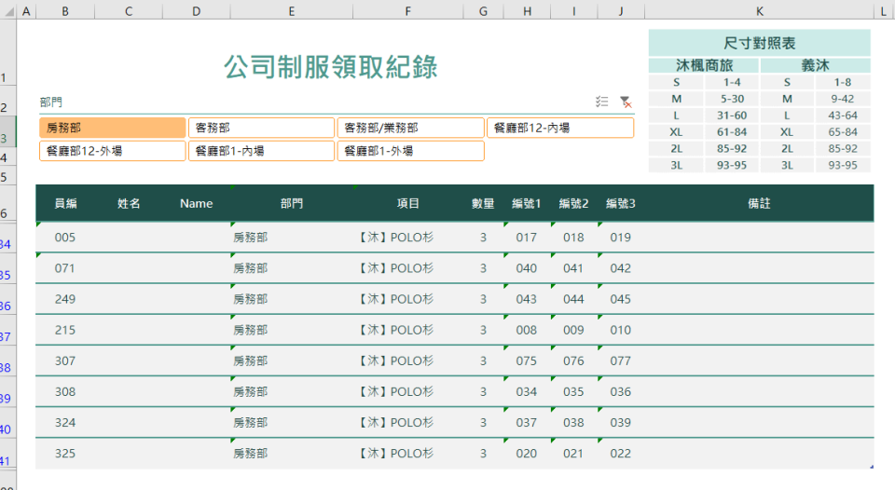Select column E header
Viewport: 895px width, 490px height.
click(291, 9)
